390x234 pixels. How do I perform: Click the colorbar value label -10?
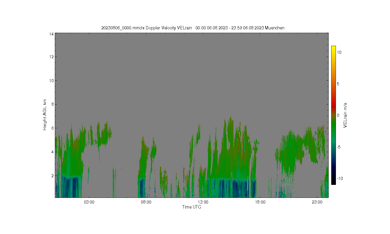click(340, 178)
